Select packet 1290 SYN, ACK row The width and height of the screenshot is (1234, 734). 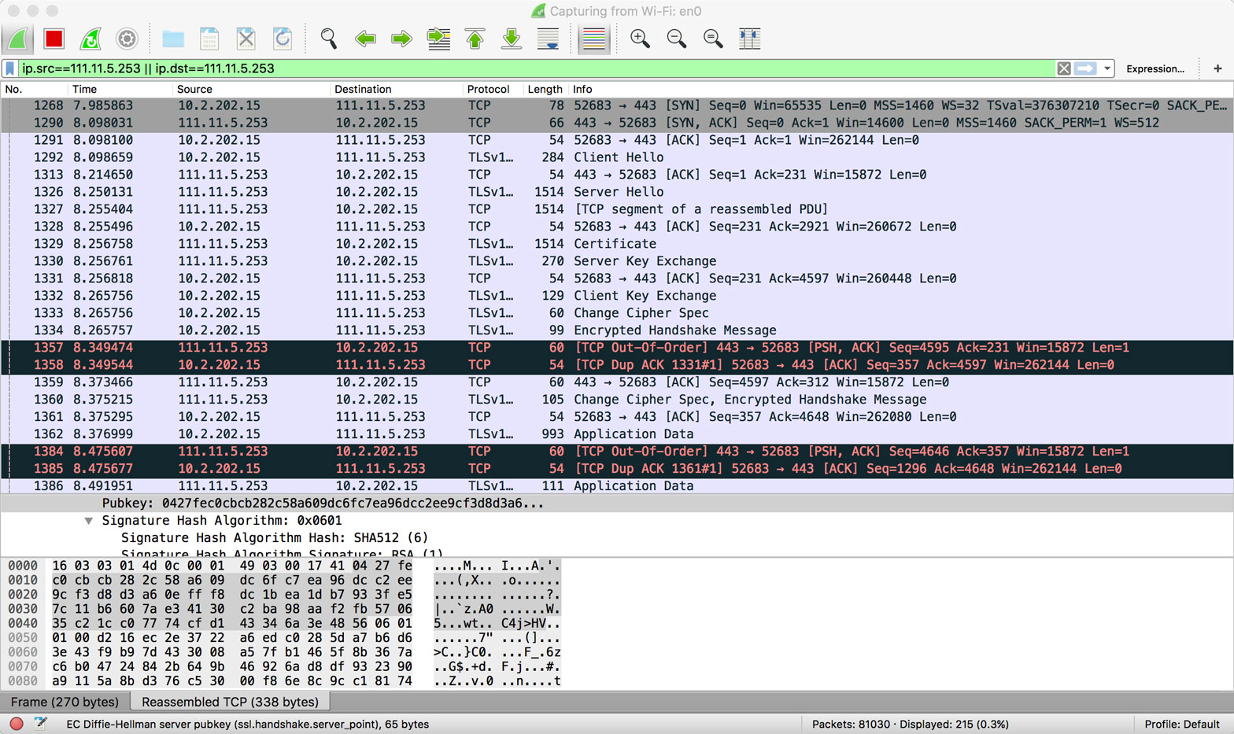[x=617, y=123]
